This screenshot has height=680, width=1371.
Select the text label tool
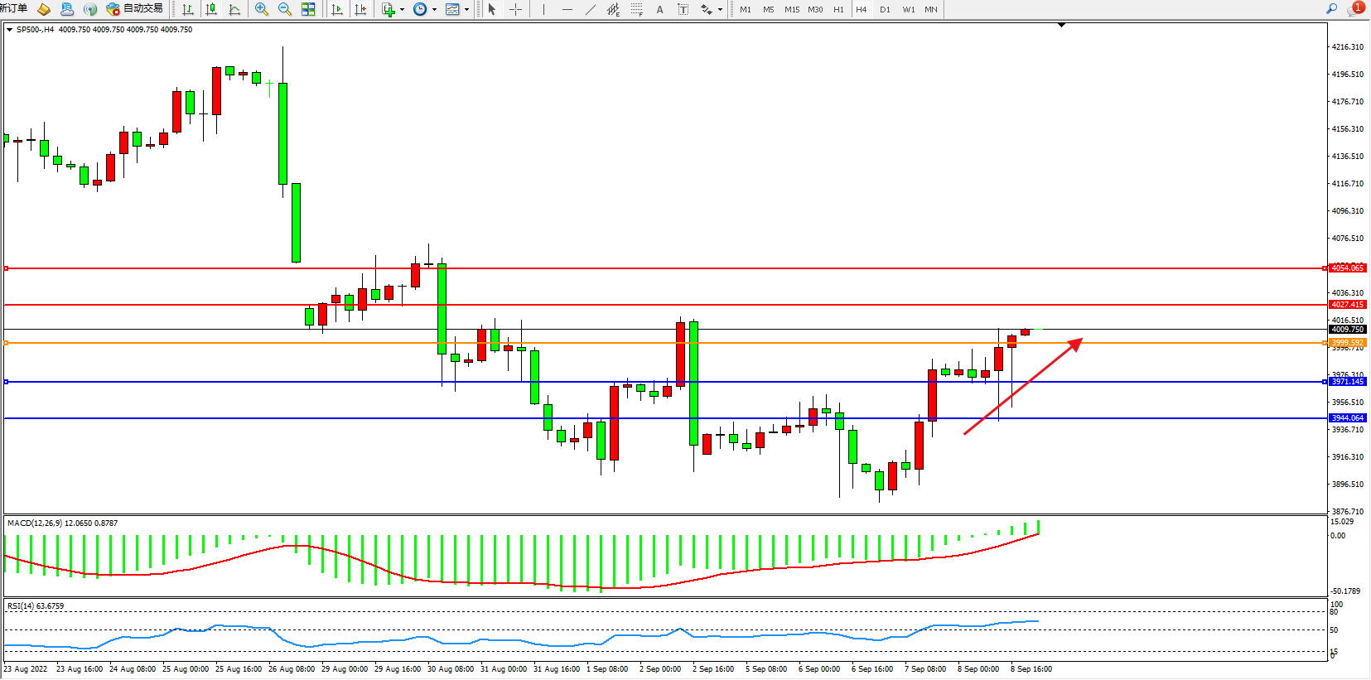pos(659,9)
